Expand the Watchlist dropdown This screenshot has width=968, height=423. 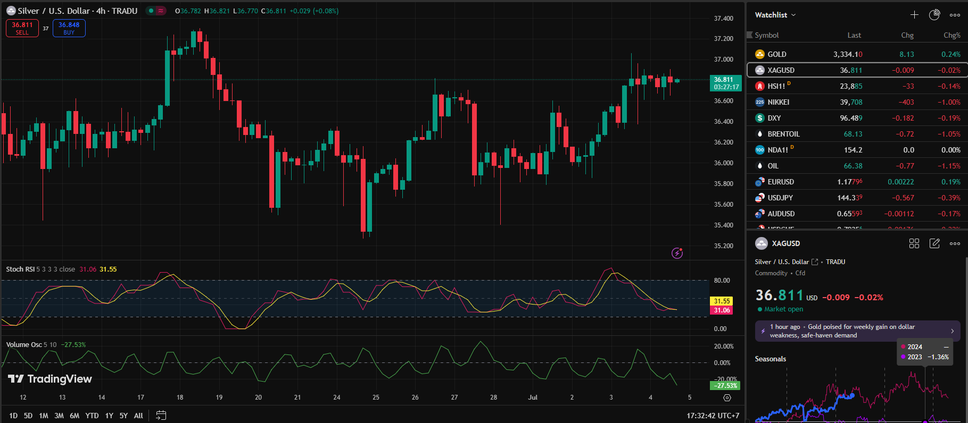coord(775,15)
